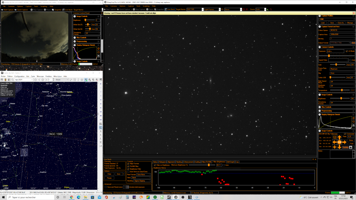Click lightning auto-stretch icon in left SharpCap window
The width and height of the screenshot is (356, 200).
click(99, 49)
